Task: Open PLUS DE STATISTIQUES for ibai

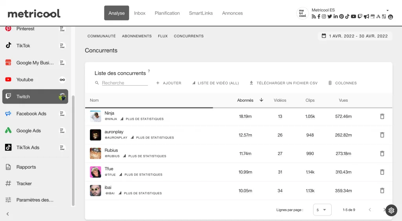Action: [x=140, y=193]
